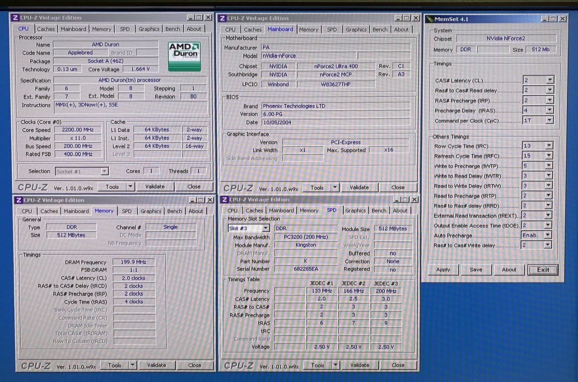Viewport: 578px width, 382px height.
Task: Open the About tab in the Mainboard window
Action: [x=401, y=29]
